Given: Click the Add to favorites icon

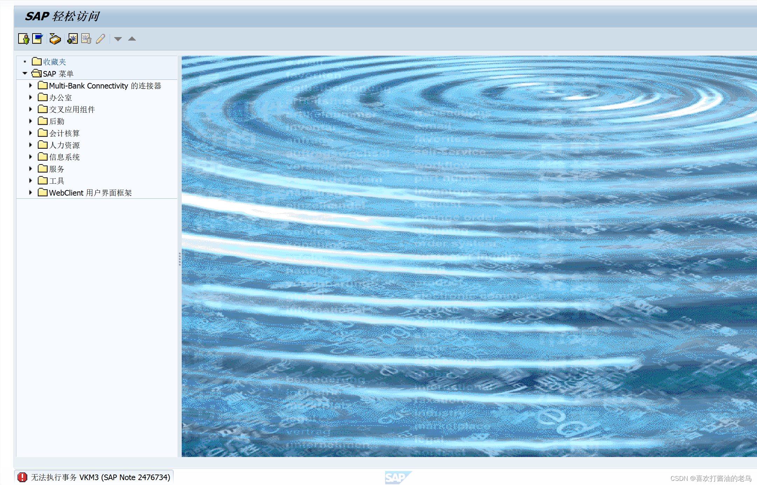Looking at the screenshot, I should 72,39.
